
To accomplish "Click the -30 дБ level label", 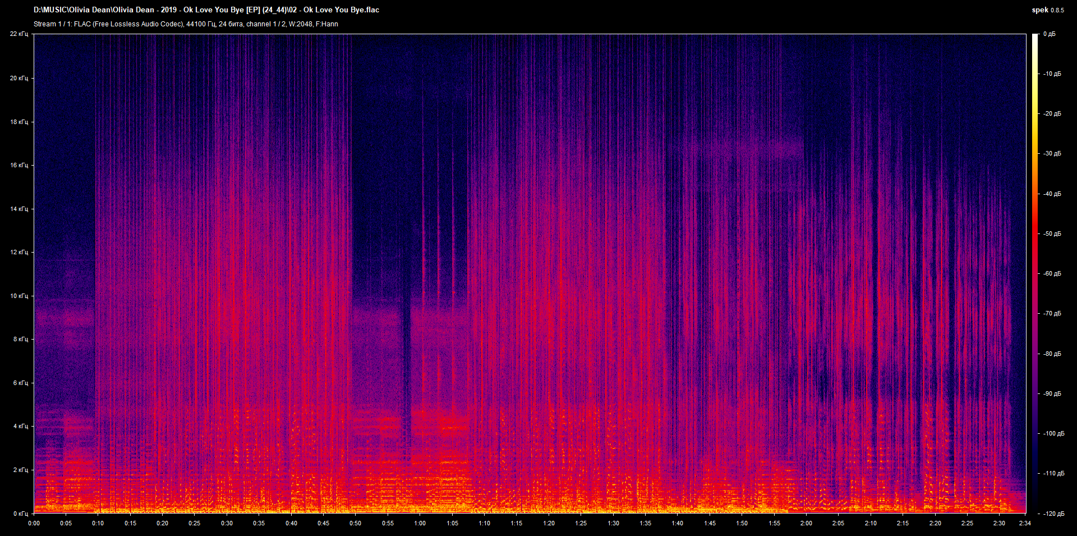I will click(1052, 154).
